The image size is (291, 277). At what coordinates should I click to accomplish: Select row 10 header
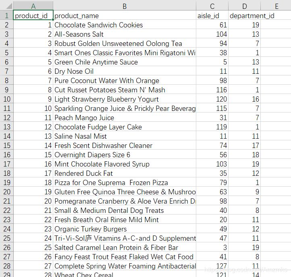coord(7,99)
